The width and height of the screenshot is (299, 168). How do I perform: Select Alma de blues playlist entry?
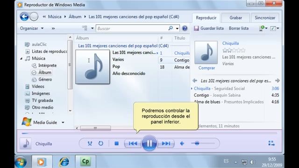tap(236, 102)
